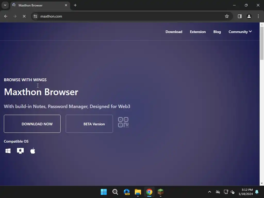Image resolution: width=264 pixels, height=198 pixels.
Task: Click the DOWNLOAD NOW button
Action: (x=32, y=124)
